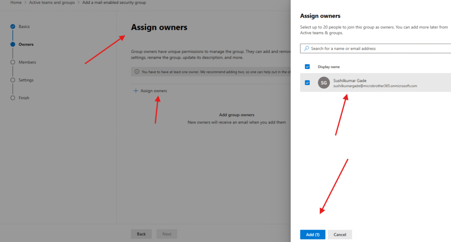Select the Members step label
The image size is (451, 242).
click(27, 62)
